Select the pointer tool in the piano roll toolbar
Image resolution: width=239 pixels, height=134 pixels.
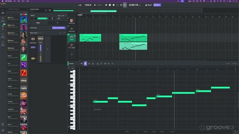pos(86,64)
